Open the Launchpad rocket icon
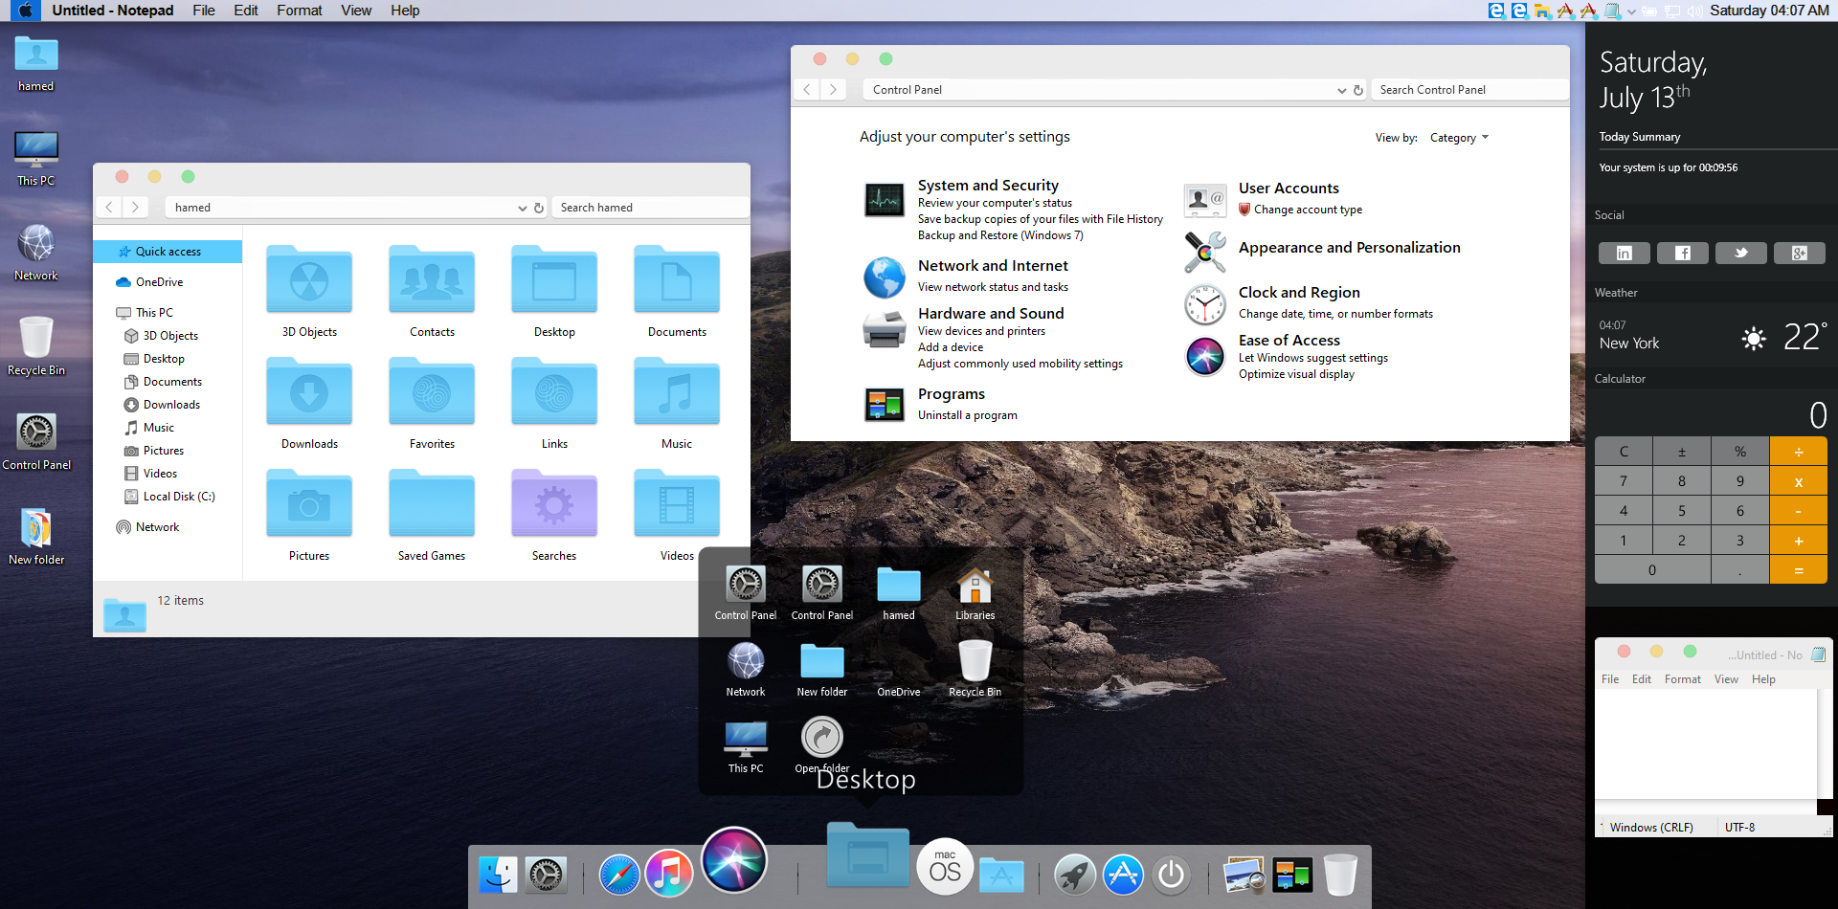Screen dimensions: 1838x909 point(1074,875)
